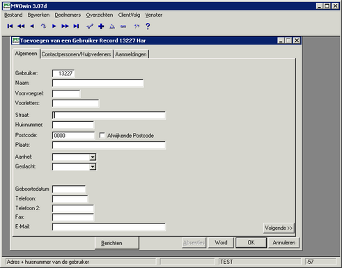Click the binoculars search icon
The image size is (342, 268).
[x=123, y=26]
